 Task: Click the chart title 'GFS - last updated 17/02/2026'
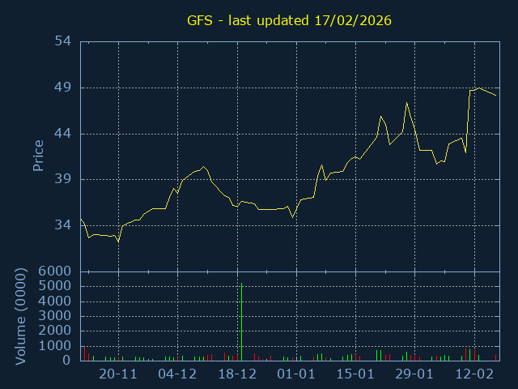coord(289,20)
